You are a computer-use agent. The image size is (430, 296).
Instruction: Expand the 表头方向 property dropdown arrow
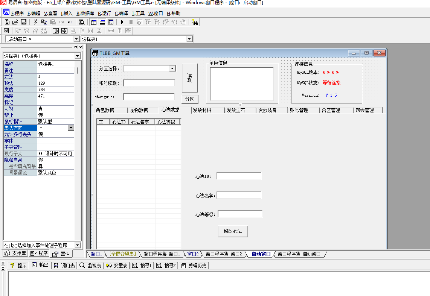point(71,128)
